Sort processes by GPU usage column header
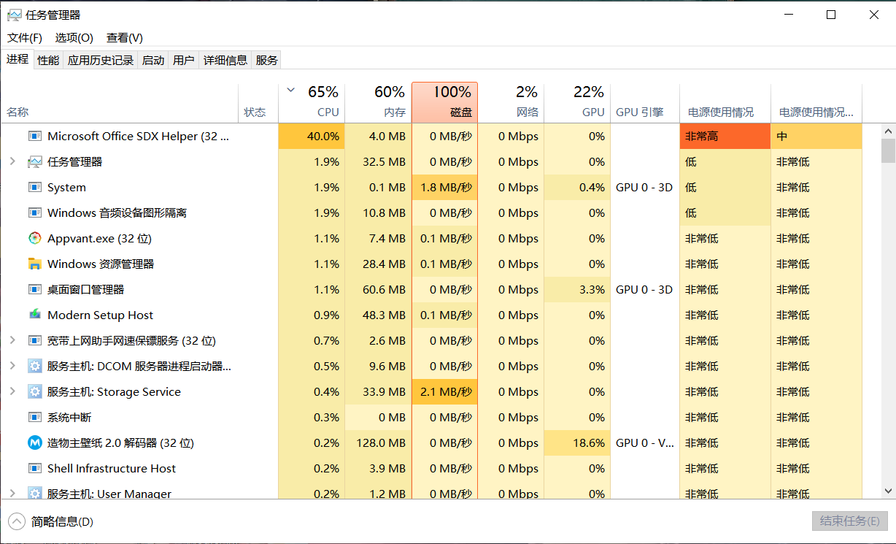 click(577, 103)
